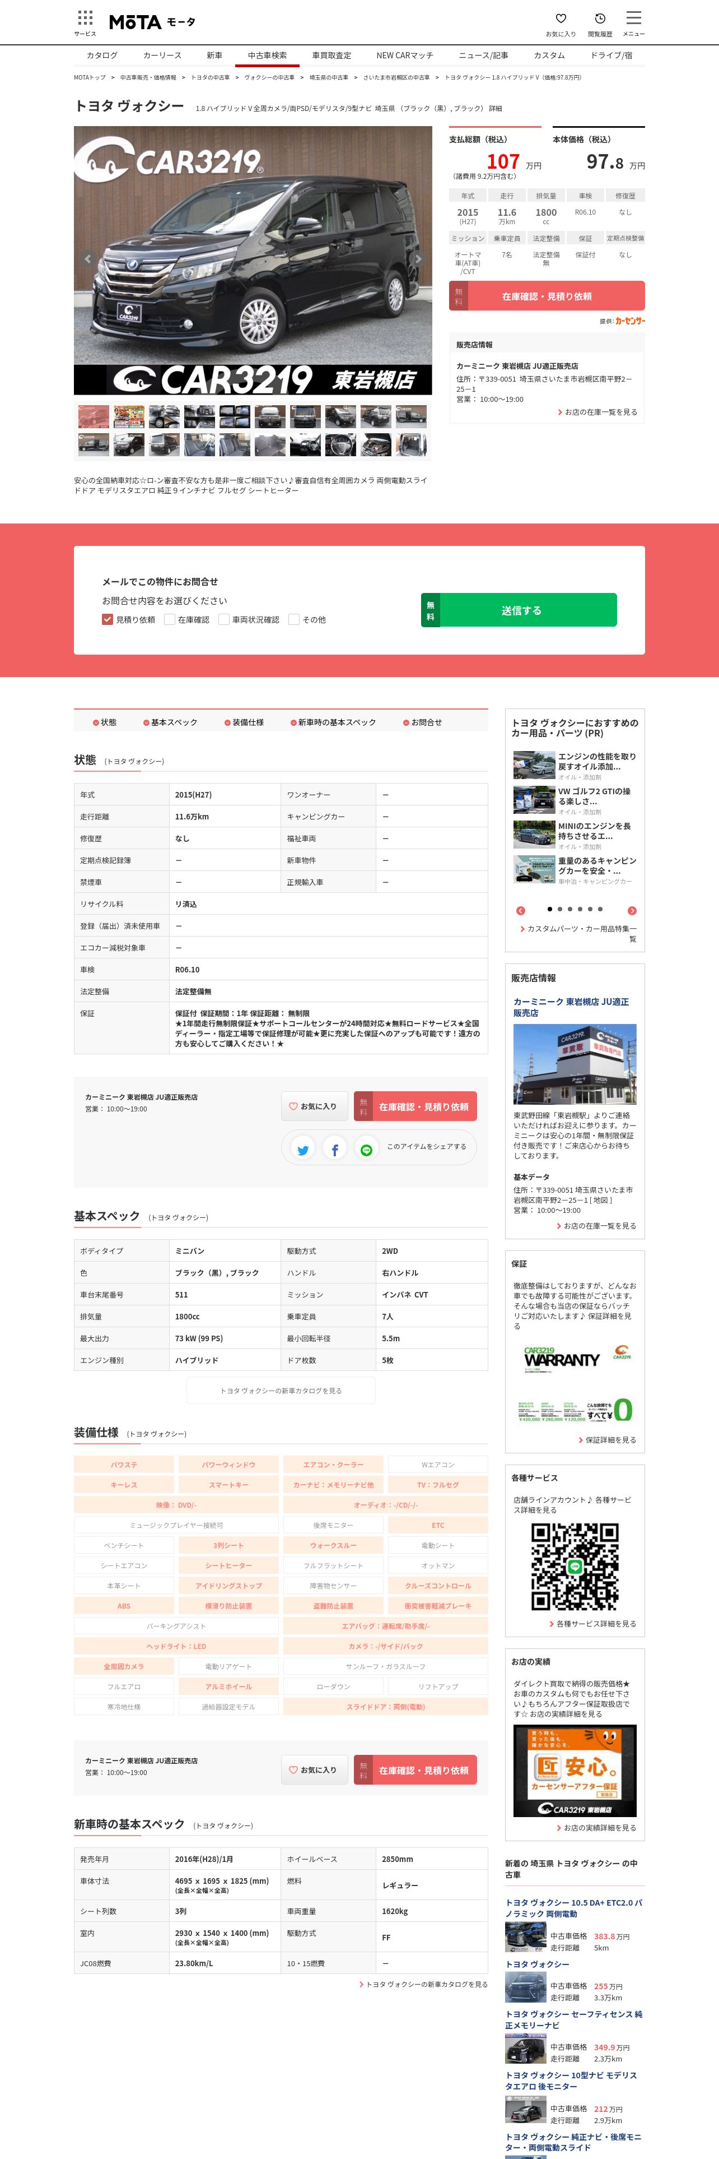Click green 送信する button
Image resolution: width=719 pixels, height=2159 pixels.
click(x=519, y=610)
